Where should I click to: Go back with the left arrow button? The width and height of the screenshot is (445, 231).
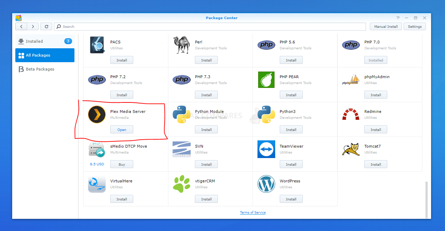(x=21, y=26)
